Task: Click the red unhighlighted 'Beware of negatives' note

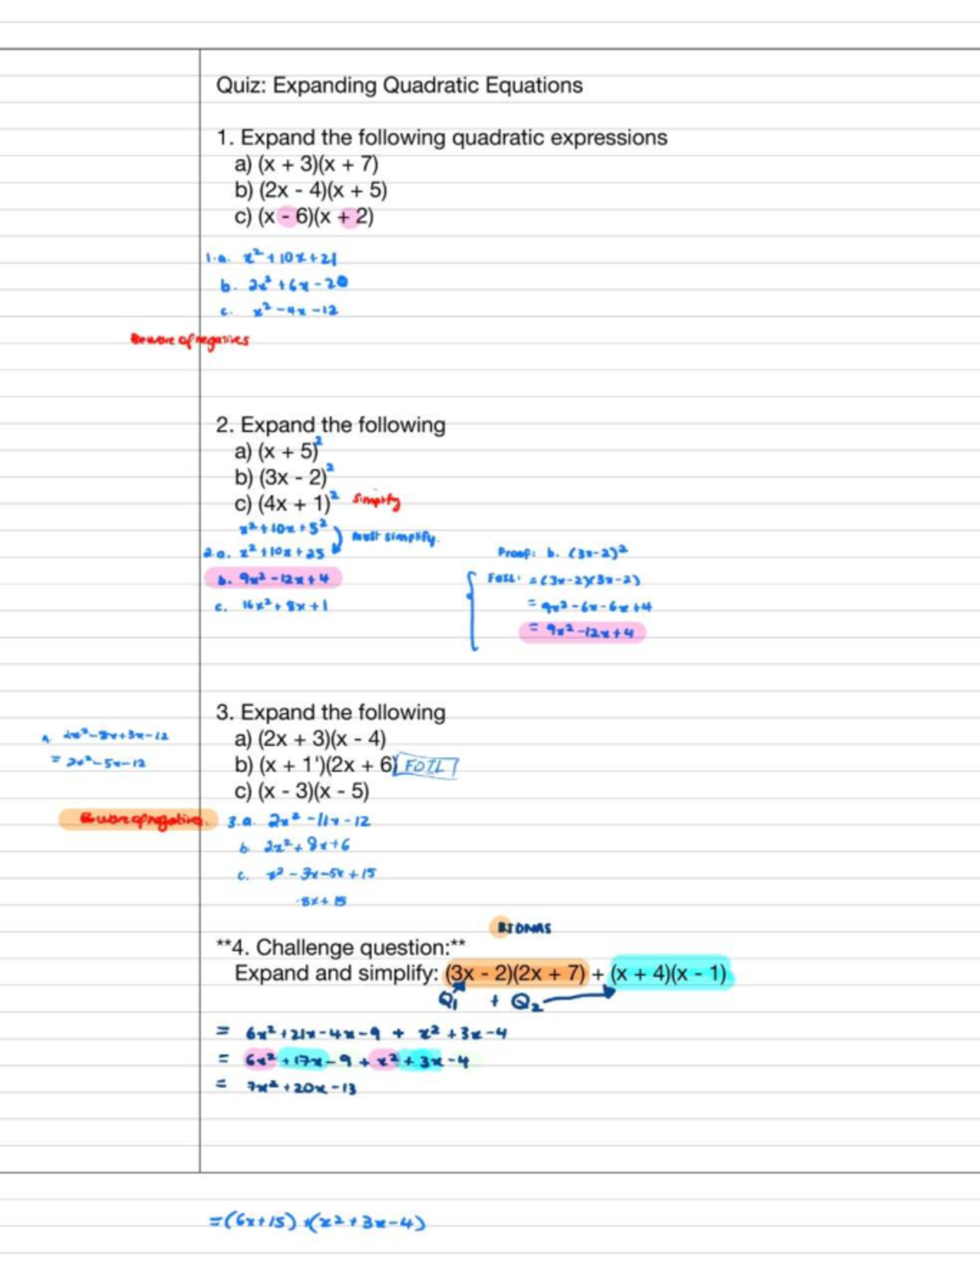Action: (189, 339)
